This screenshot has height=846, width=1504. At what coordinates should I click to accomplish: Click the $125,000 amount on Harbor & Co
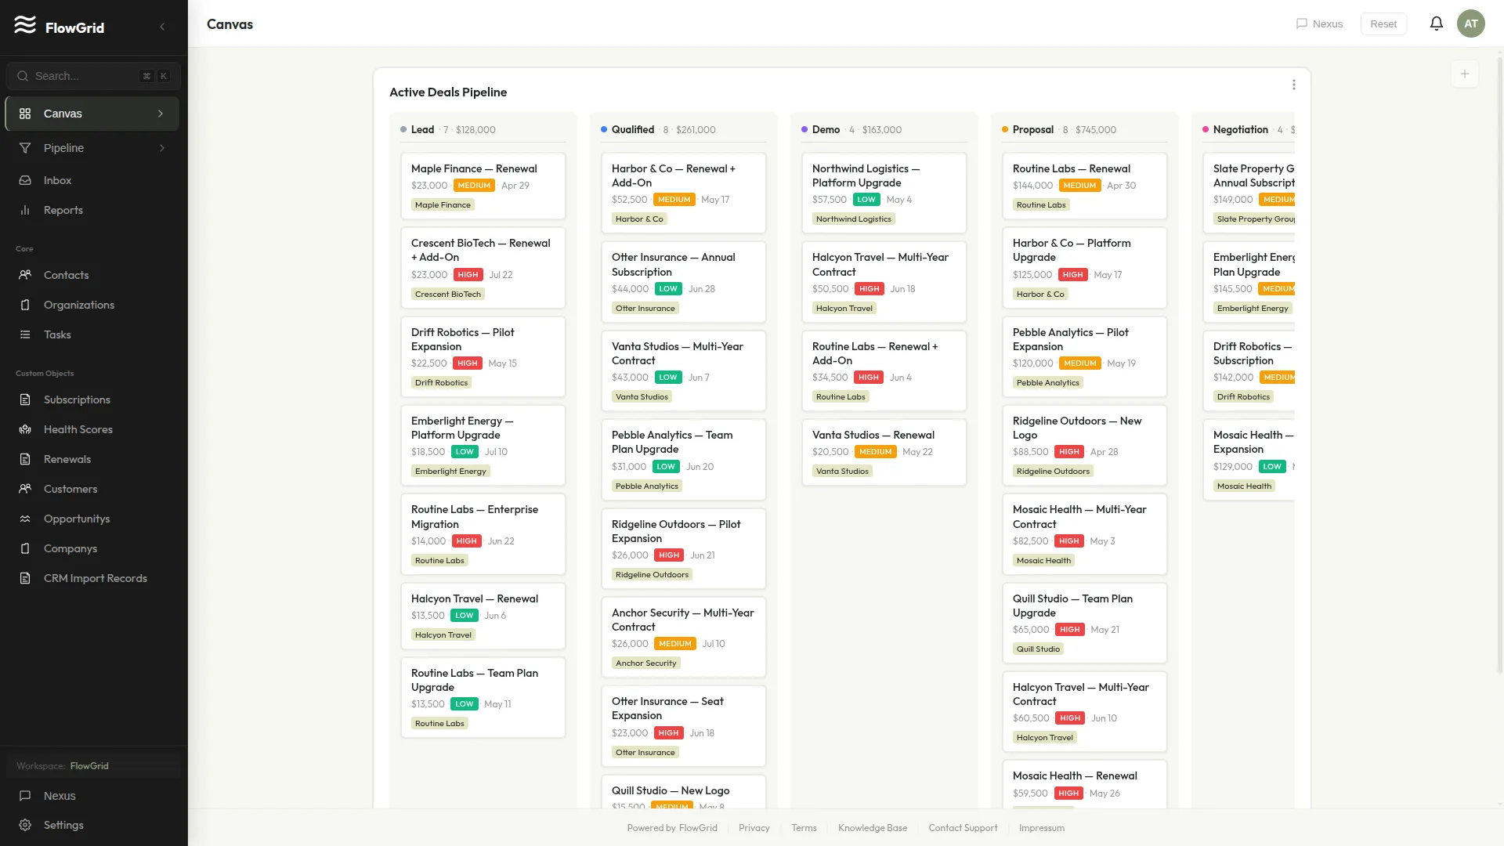pos(1032,275)
